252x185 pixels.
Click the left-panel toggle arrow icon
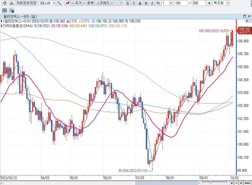[x=5, y=3]
